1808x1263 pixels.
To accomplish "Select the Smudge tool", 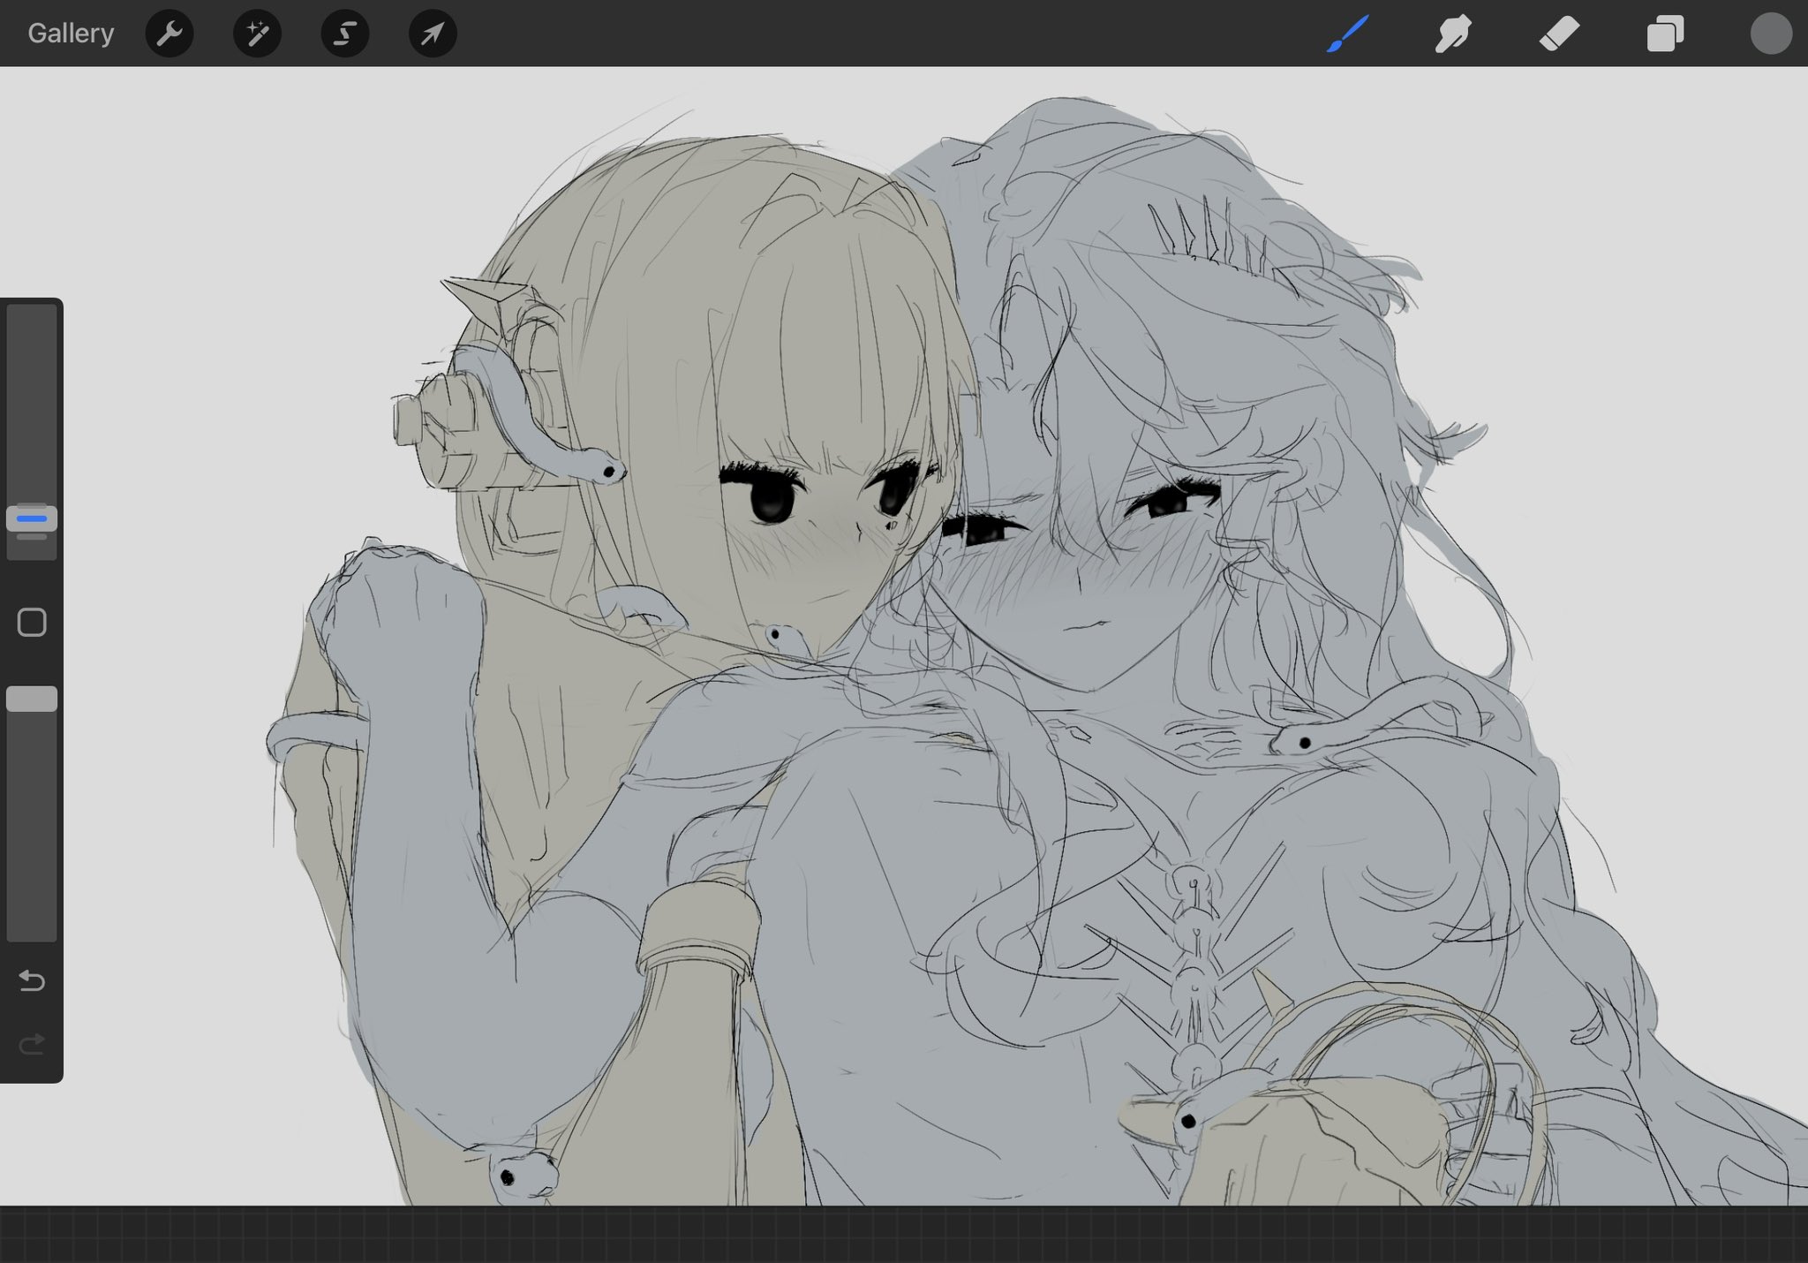I will (1453, 34).
